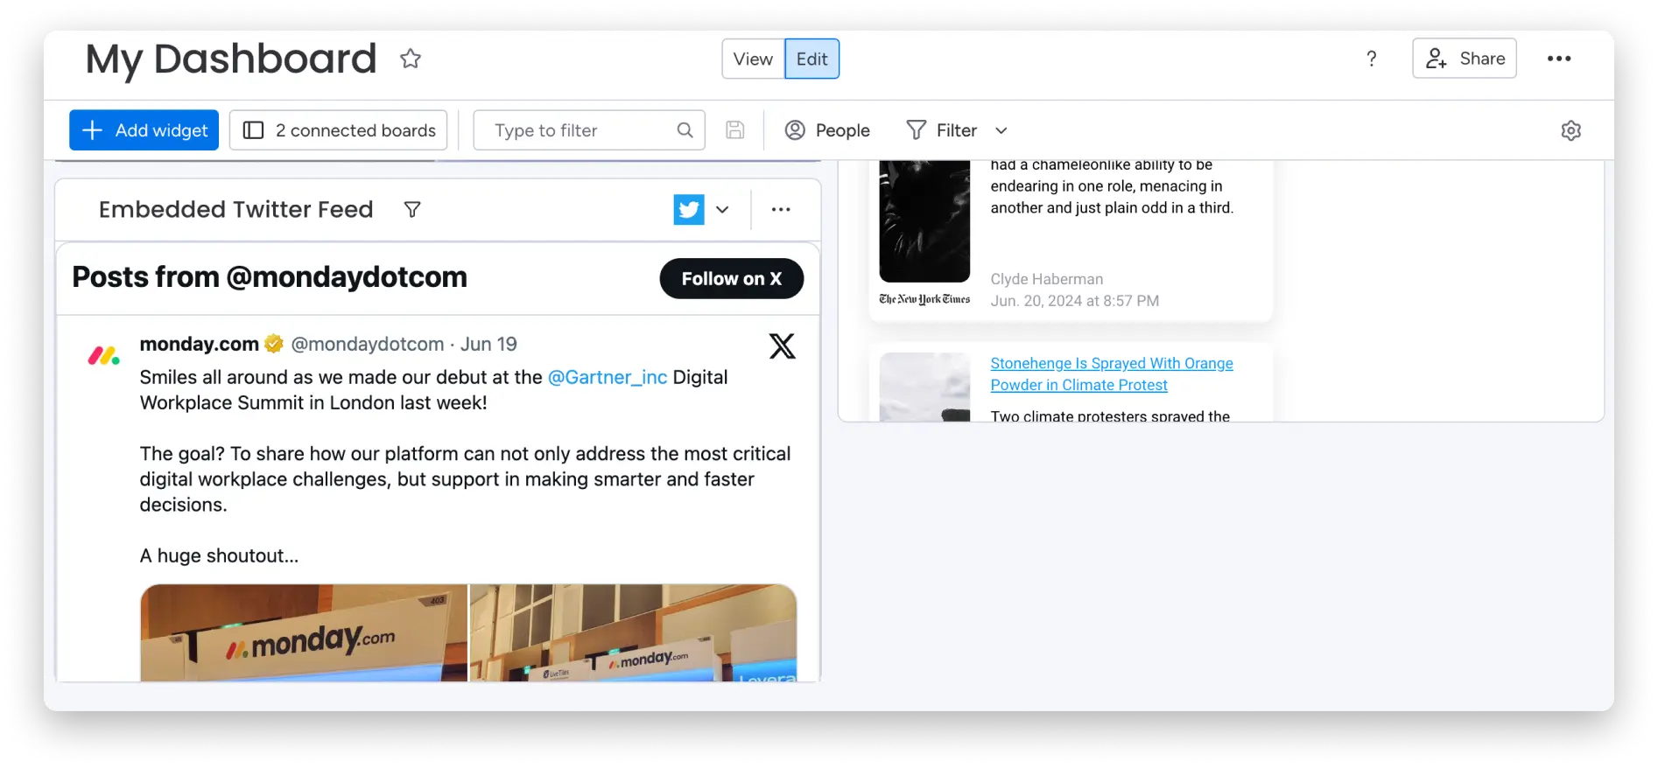Focus the Type to filter field
Image resolution: width=1658 pixels, height=768 pixels.
tap(589, 130)
